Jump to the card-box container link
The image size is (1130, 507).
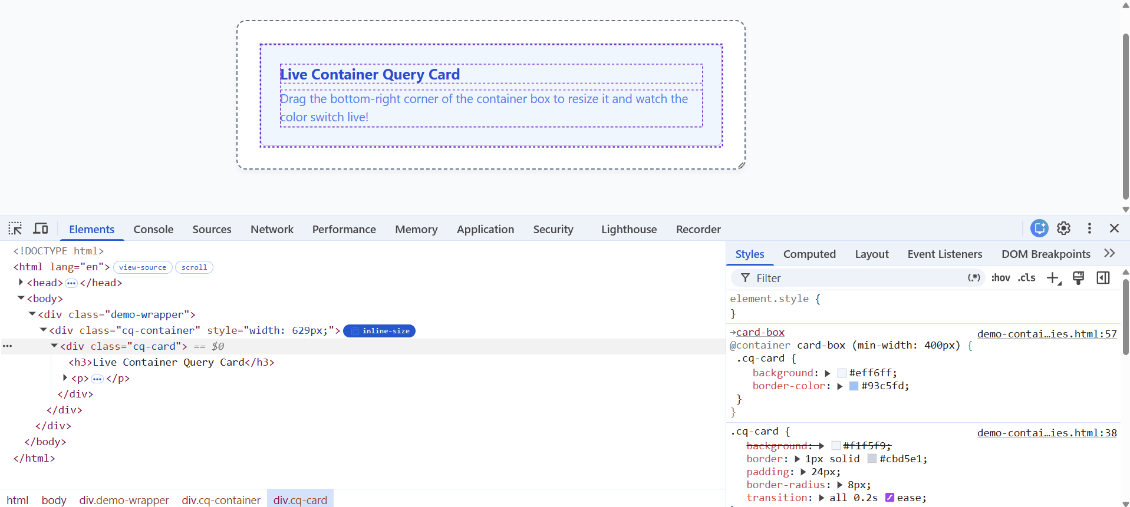[x=760, y=332]
